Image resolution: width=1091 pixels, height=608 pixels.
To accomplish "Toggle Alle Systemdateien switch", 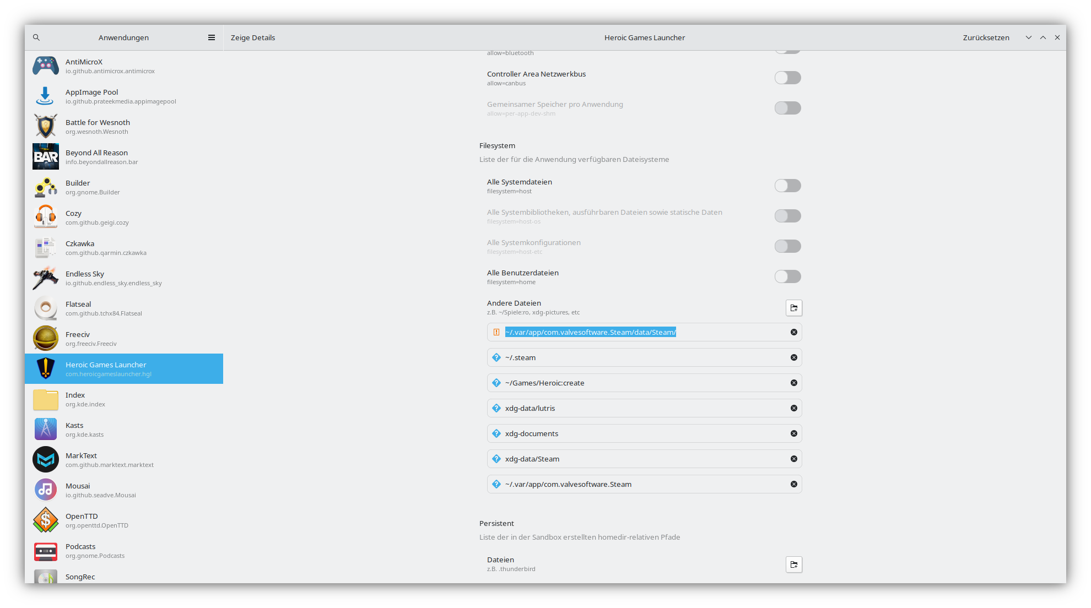I will coord(787,186).
